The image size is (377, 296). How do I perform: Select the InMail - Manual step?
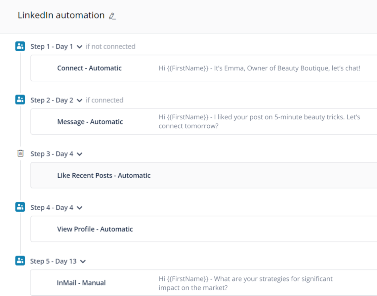(81, 282)
